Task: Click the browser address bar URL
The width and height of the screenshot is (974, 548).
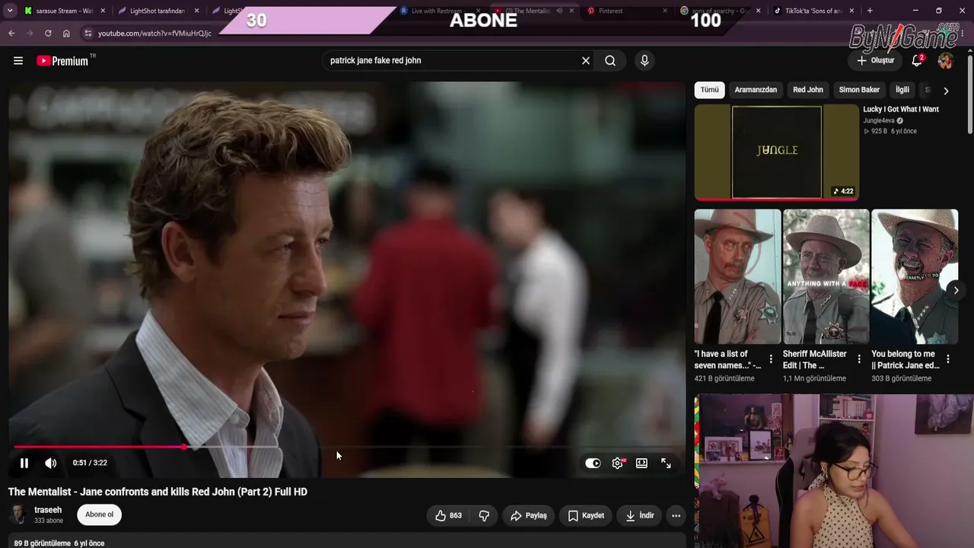Action: click(154, 33)
